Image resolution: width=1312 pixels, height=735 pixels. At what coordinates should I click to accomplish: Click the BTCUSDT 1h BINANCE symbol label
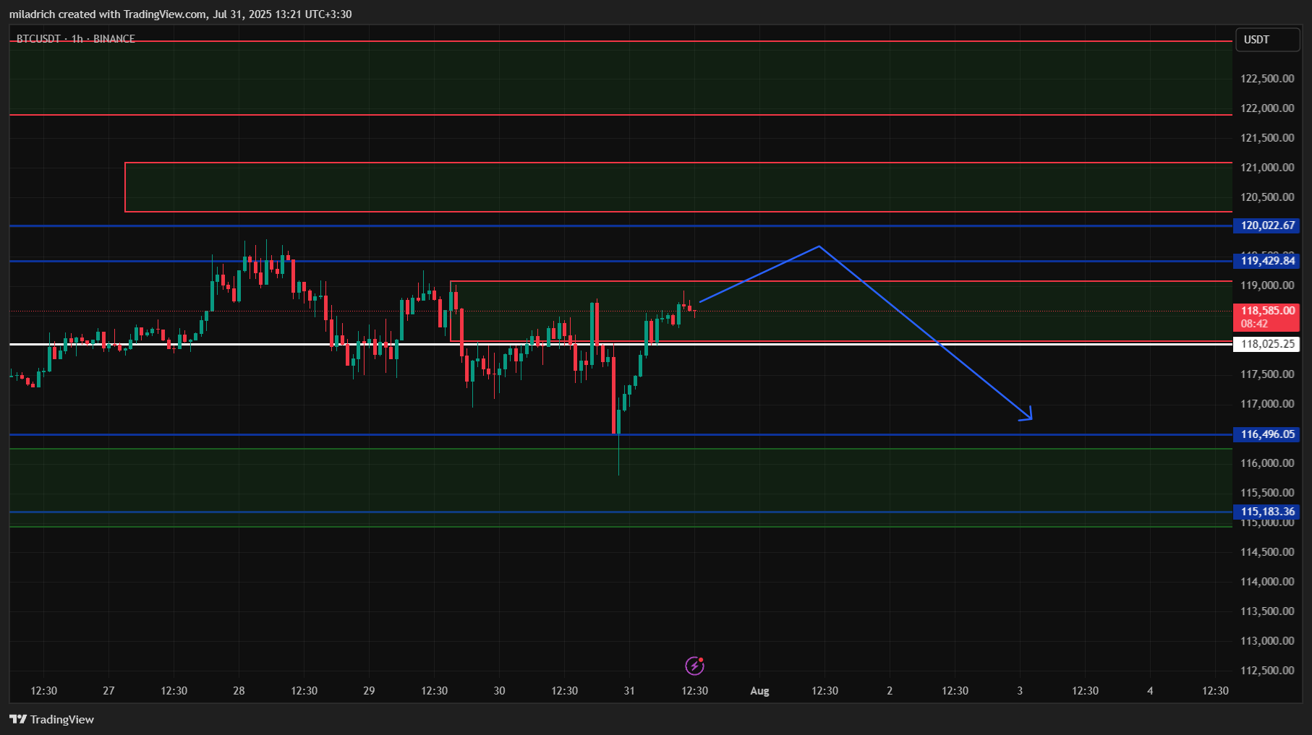pyautogui.click(x=75, y=39)
